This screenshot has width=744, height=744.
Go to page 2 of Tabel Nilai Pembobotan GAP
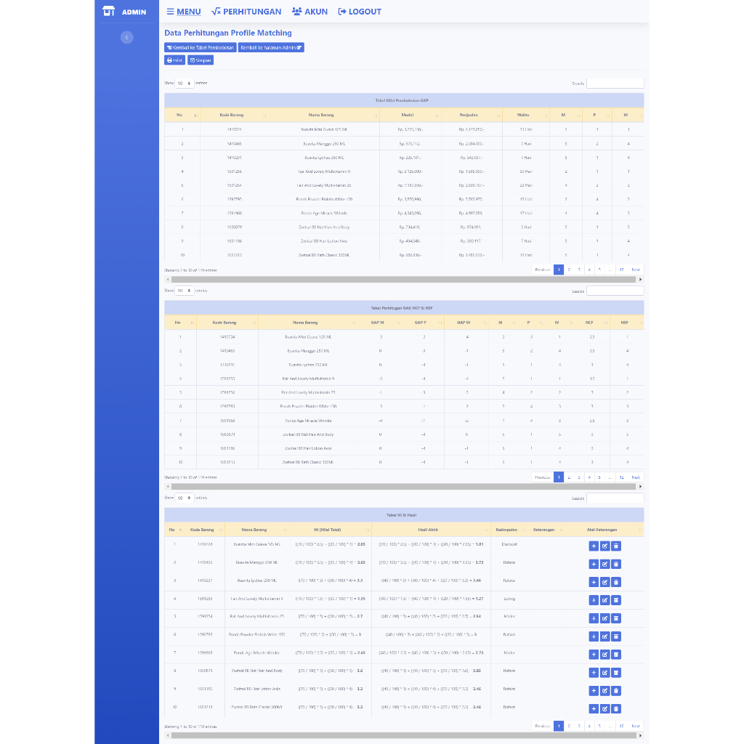click(569, 270)
